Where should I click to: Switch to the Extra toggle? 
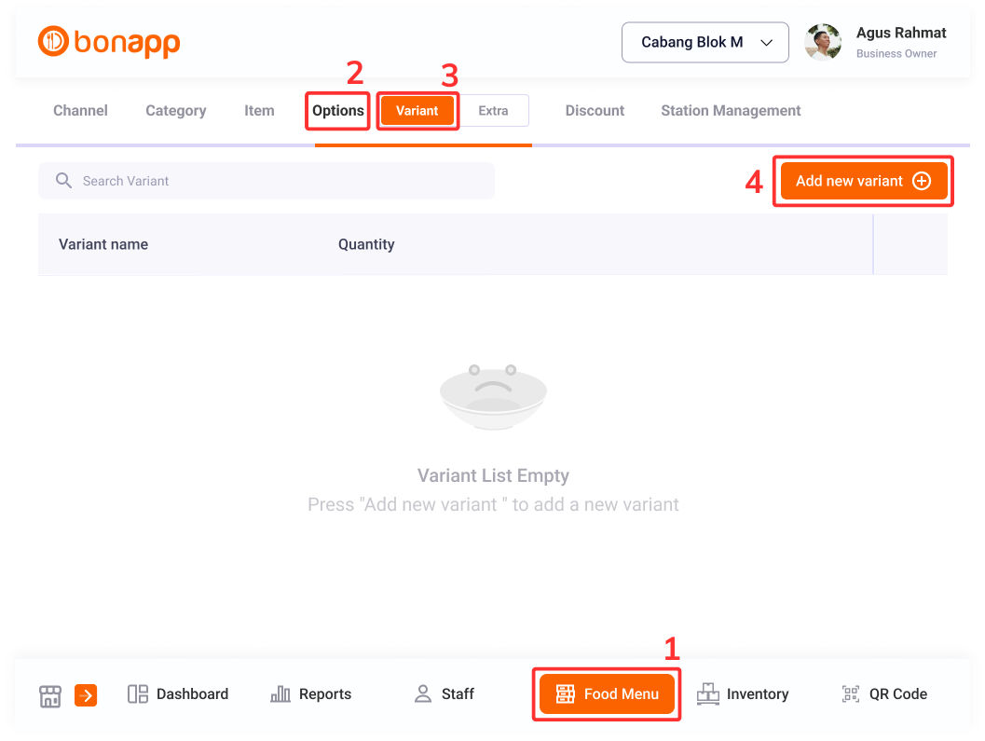click(x=493, y=111)
